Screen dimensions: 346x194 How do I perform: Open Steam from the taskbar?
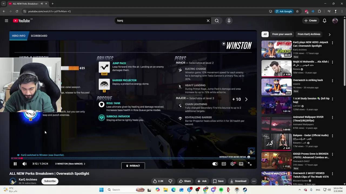click(245, 190)
